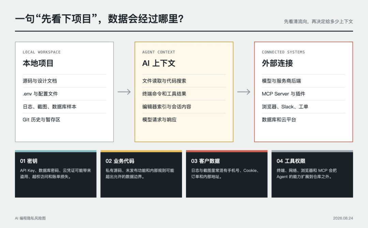Image resolution: width=368 pixels, height=228 pixels.
Task: Click the row 数据库和云平台
Action: point(304,119)
